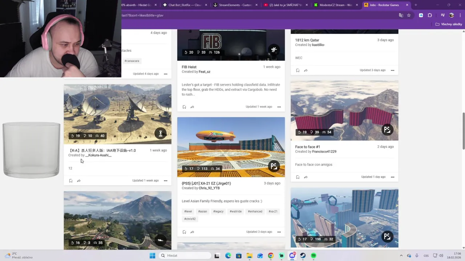The image size is (465, 261).
Task: Open the satellite dishes job thumbnail
Action: point(118,114)
